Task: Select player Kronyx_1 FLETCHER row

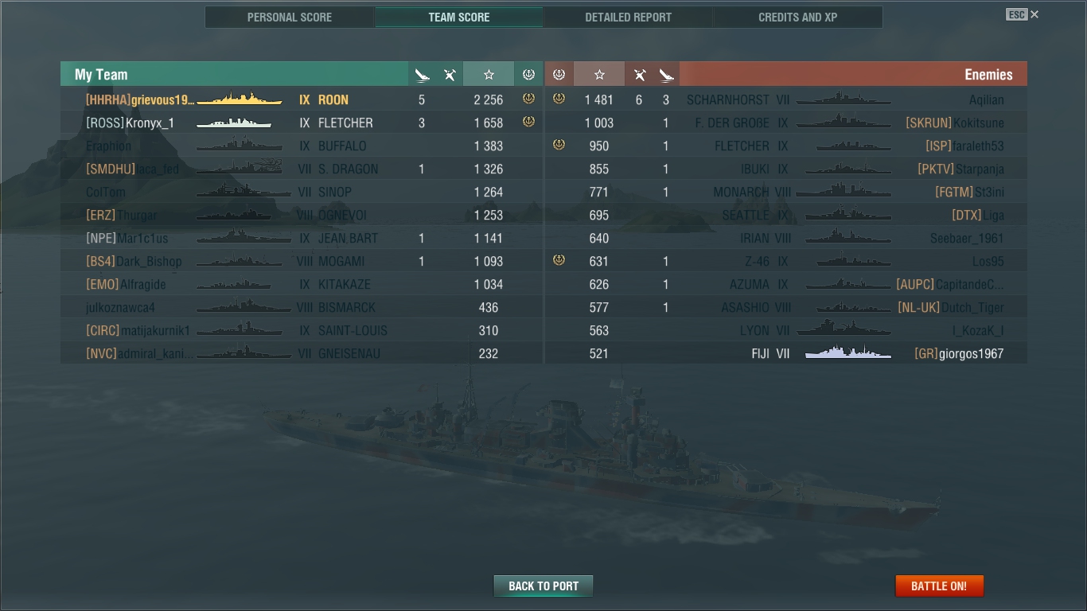Action: tap(302, 123)
